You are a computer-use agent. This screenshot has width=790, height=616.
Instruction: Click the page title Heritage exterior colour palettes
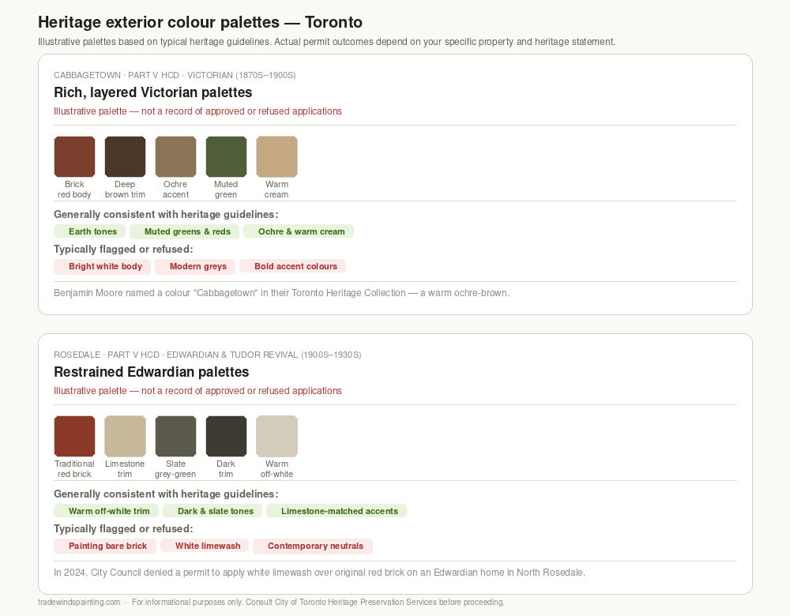200,22
